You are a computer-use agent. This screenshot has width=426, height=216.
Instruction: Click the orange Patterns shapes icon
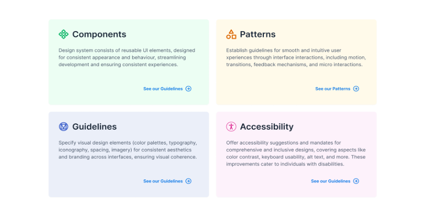coord(231,34)
